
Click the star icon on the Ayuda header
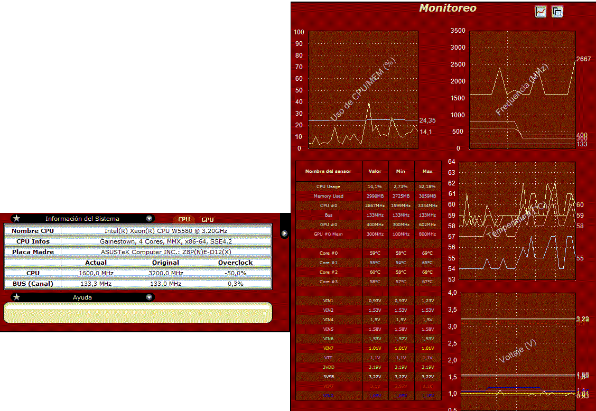pyautogui.click(x=16, y=297)
